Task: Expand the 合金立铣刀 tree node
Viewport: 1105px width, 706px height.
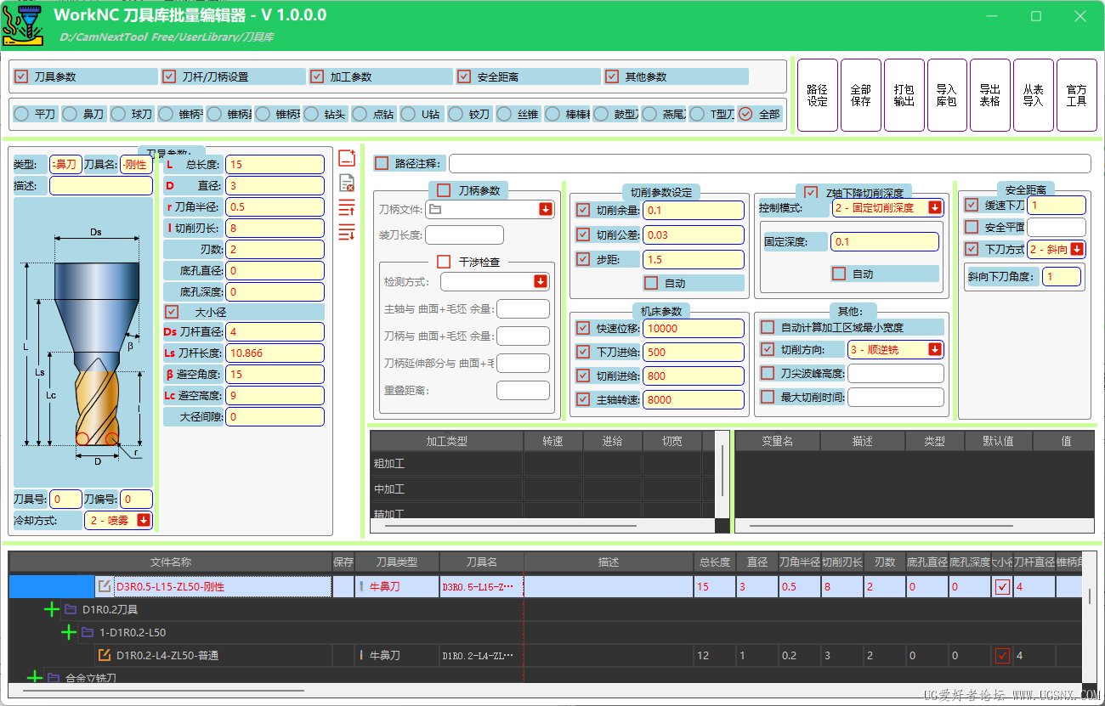Action: 35,678
